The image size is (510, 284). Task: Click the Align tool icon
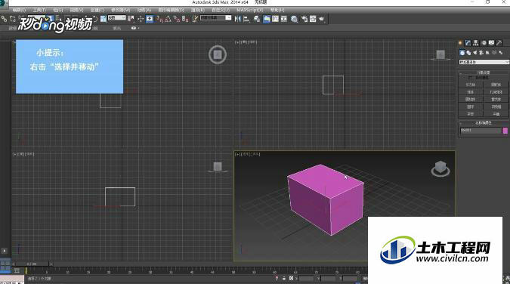[246, 19]
